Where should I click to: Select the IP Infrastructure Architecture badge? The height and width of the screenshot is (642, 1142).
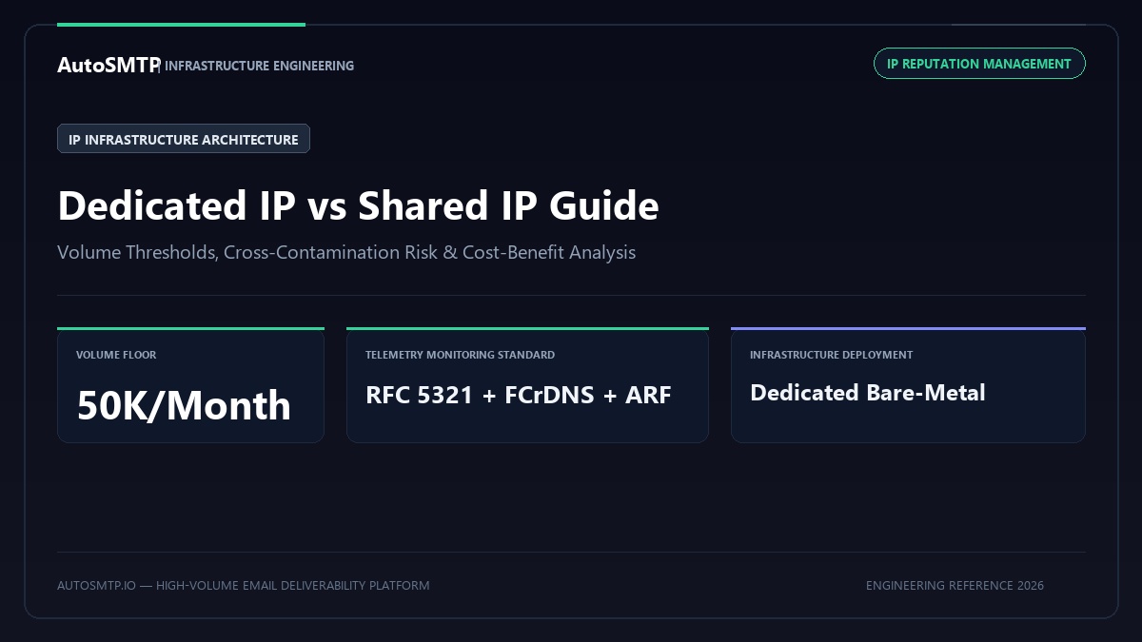pos(184,139)
